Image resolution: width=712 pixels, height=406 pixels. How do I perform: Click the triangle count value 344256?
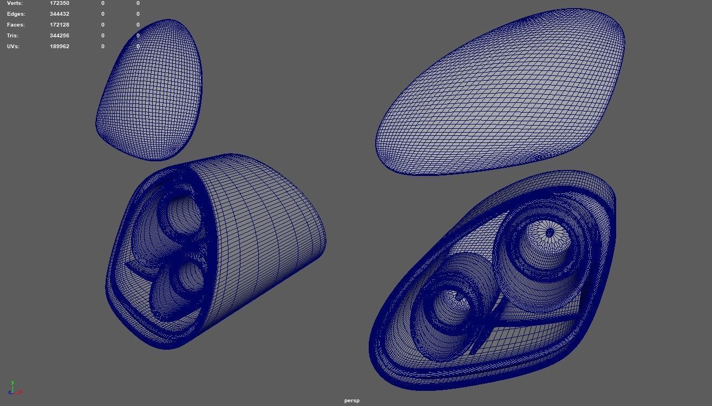click(x=60, y=36)
